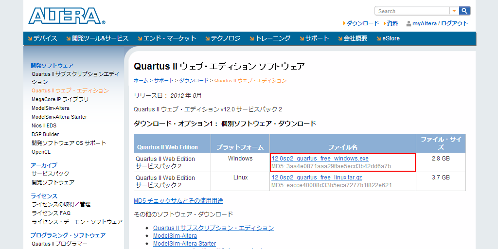Click ダウンロード breadcrumb link
This screenshot has width=498, height=249.
coord(194,81)
